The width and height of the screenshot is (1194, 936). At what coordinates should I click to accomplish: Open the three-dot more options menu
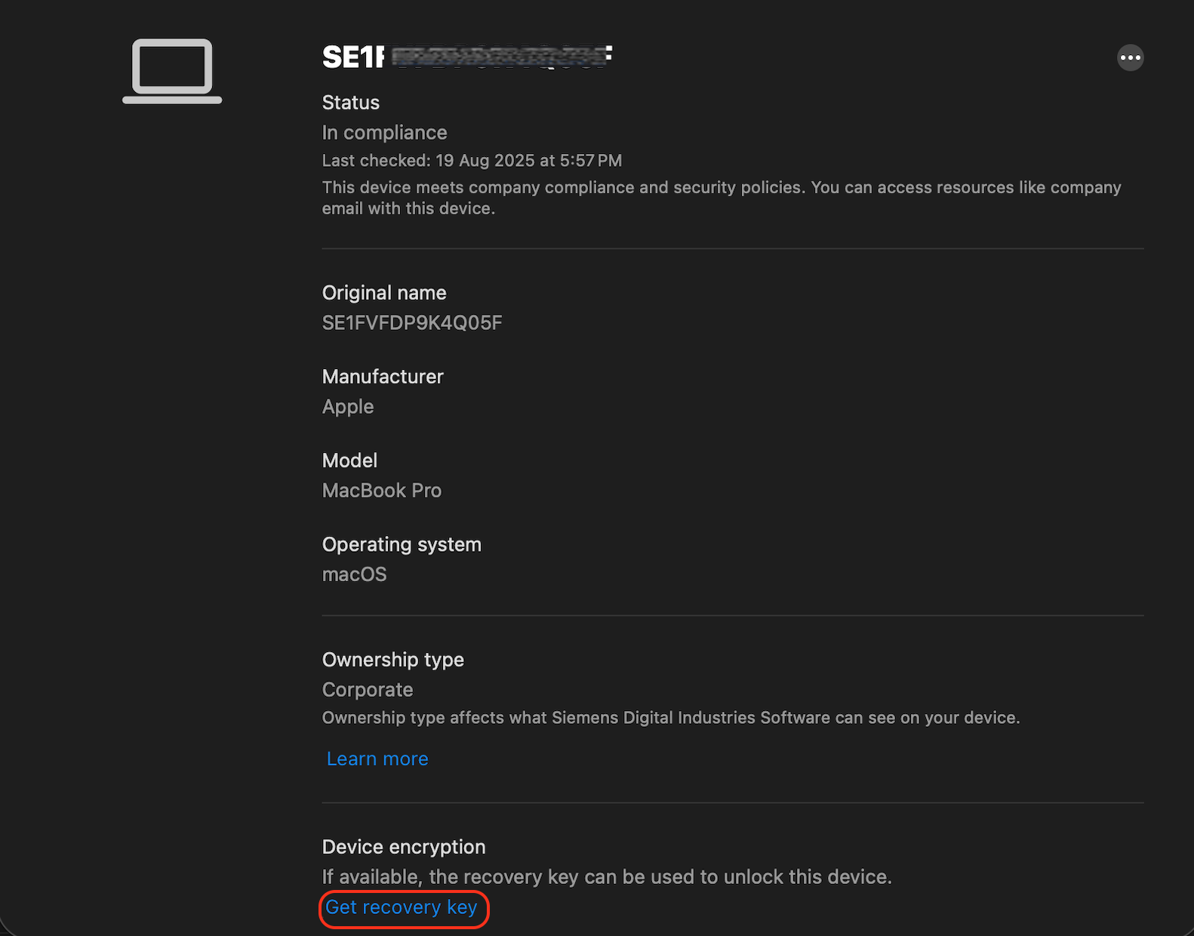pos(1130,58)
